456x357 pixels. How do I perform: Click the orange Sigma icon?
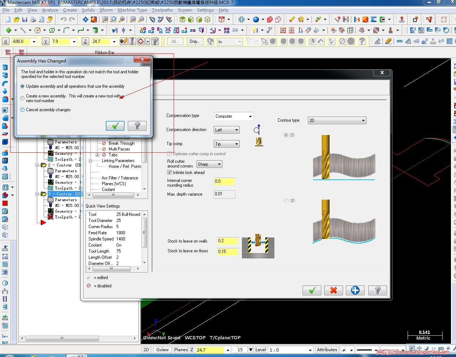point(374,19)
